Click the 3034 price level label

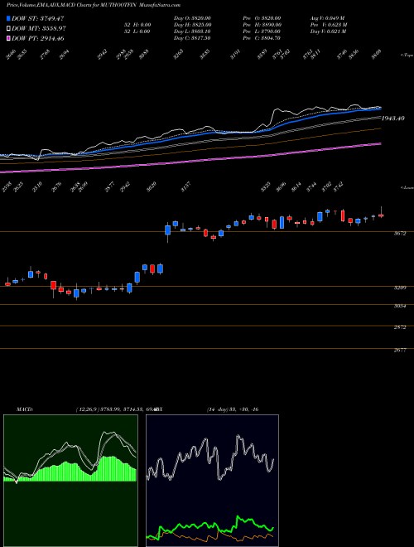(x=400, y=306)
